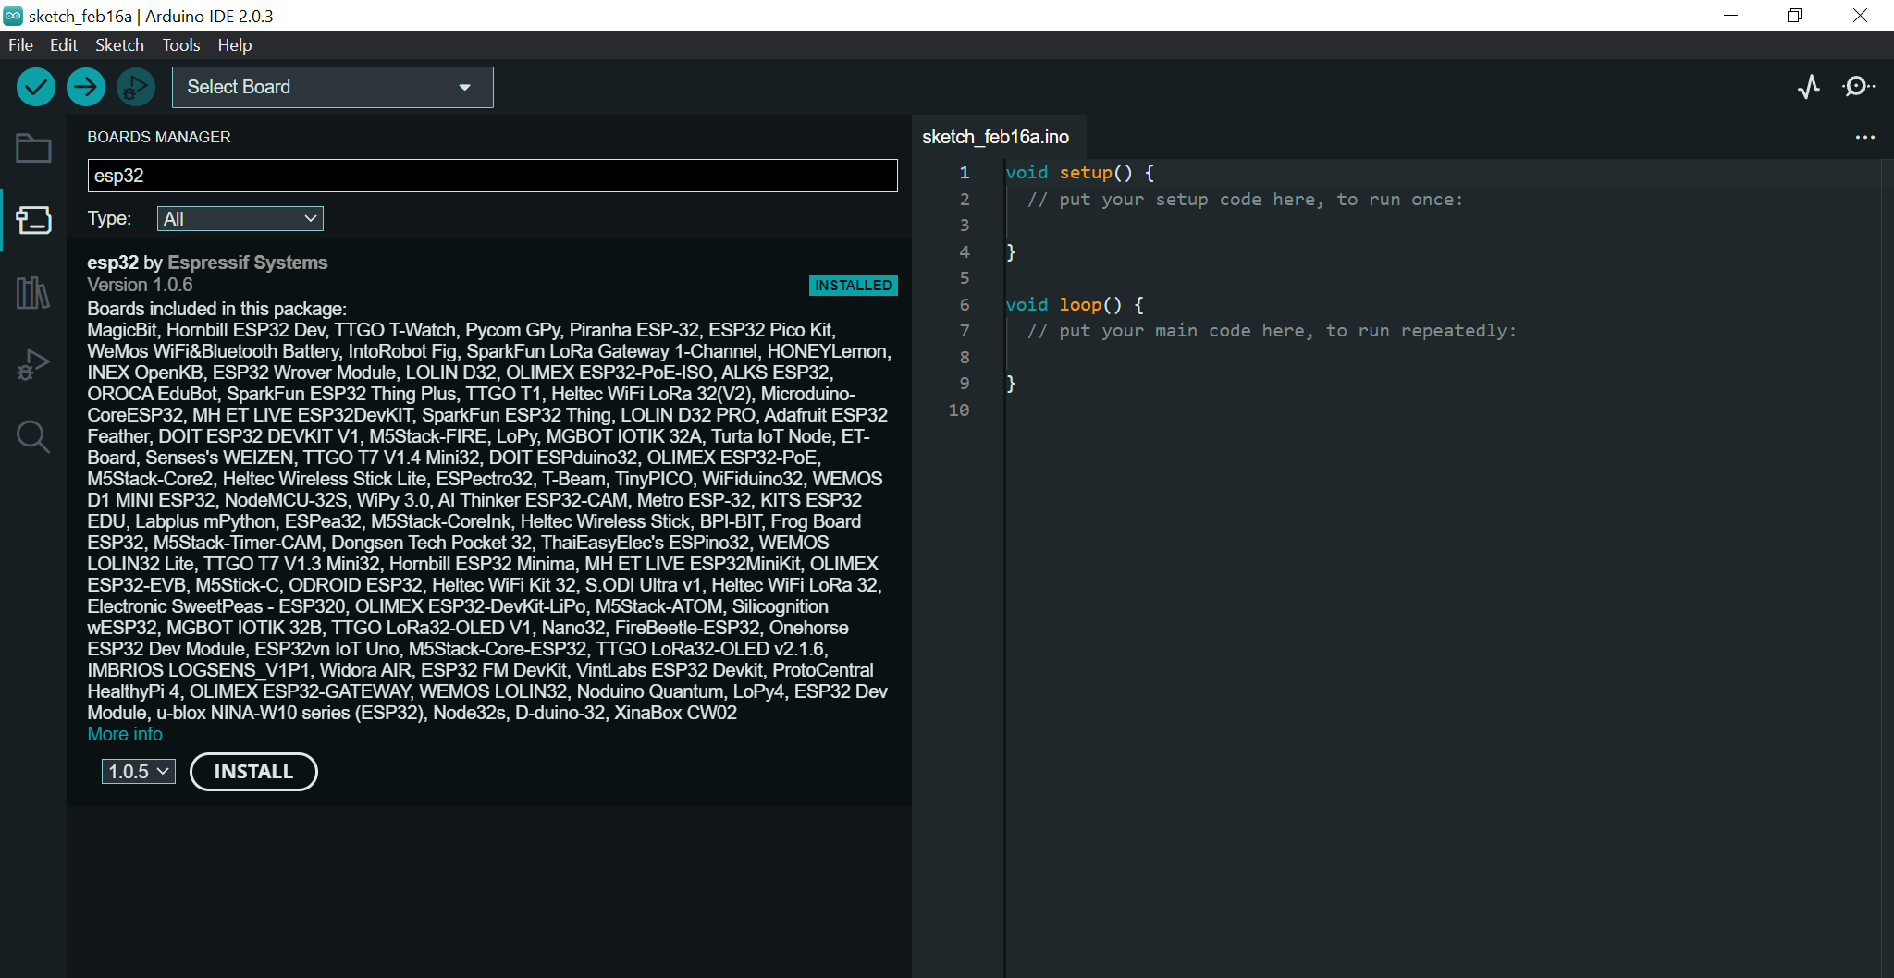
Task: Open the More info link
Action: click(125, 734)
